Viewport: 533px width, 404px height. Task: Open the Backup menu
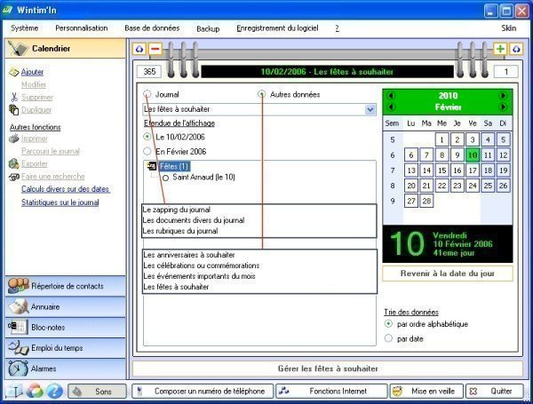208,29
